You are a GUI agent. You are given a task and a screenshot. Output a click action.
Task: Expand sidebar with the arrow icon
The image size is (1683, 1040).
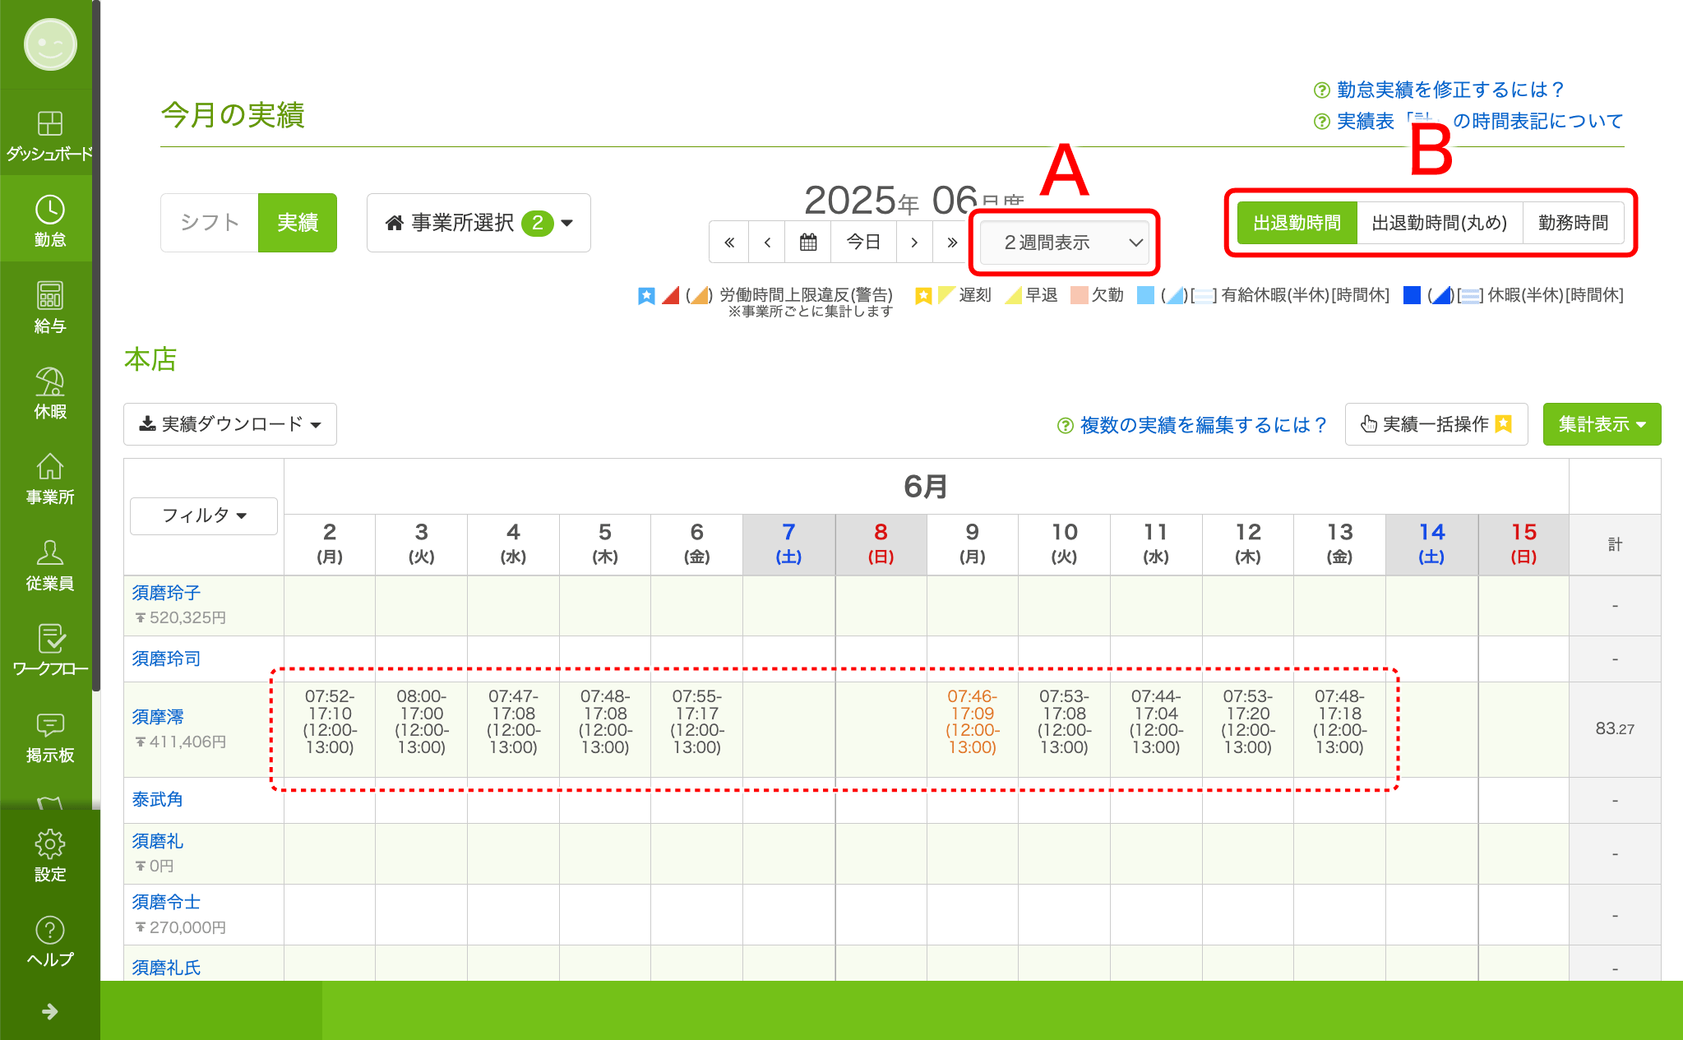(x=49, y=1011)
